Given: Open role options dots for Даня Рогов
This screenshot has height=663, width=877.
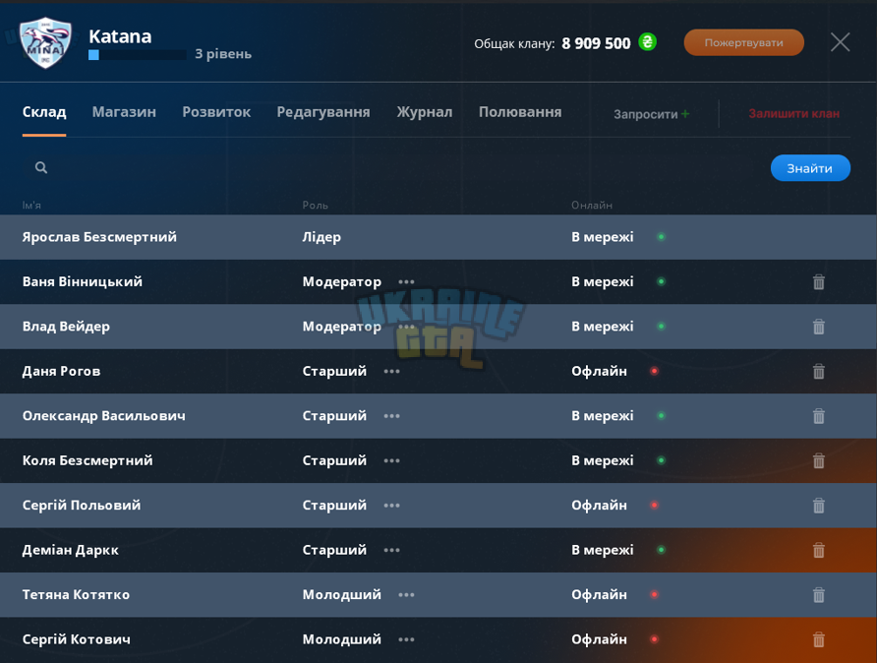Looking at the screenshot, I should [x=392, y=372].
